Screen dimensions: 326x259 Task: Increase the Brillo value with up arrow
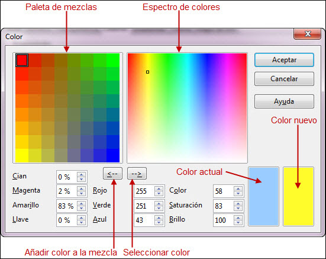pyautogui.click(x=238, y=218)
